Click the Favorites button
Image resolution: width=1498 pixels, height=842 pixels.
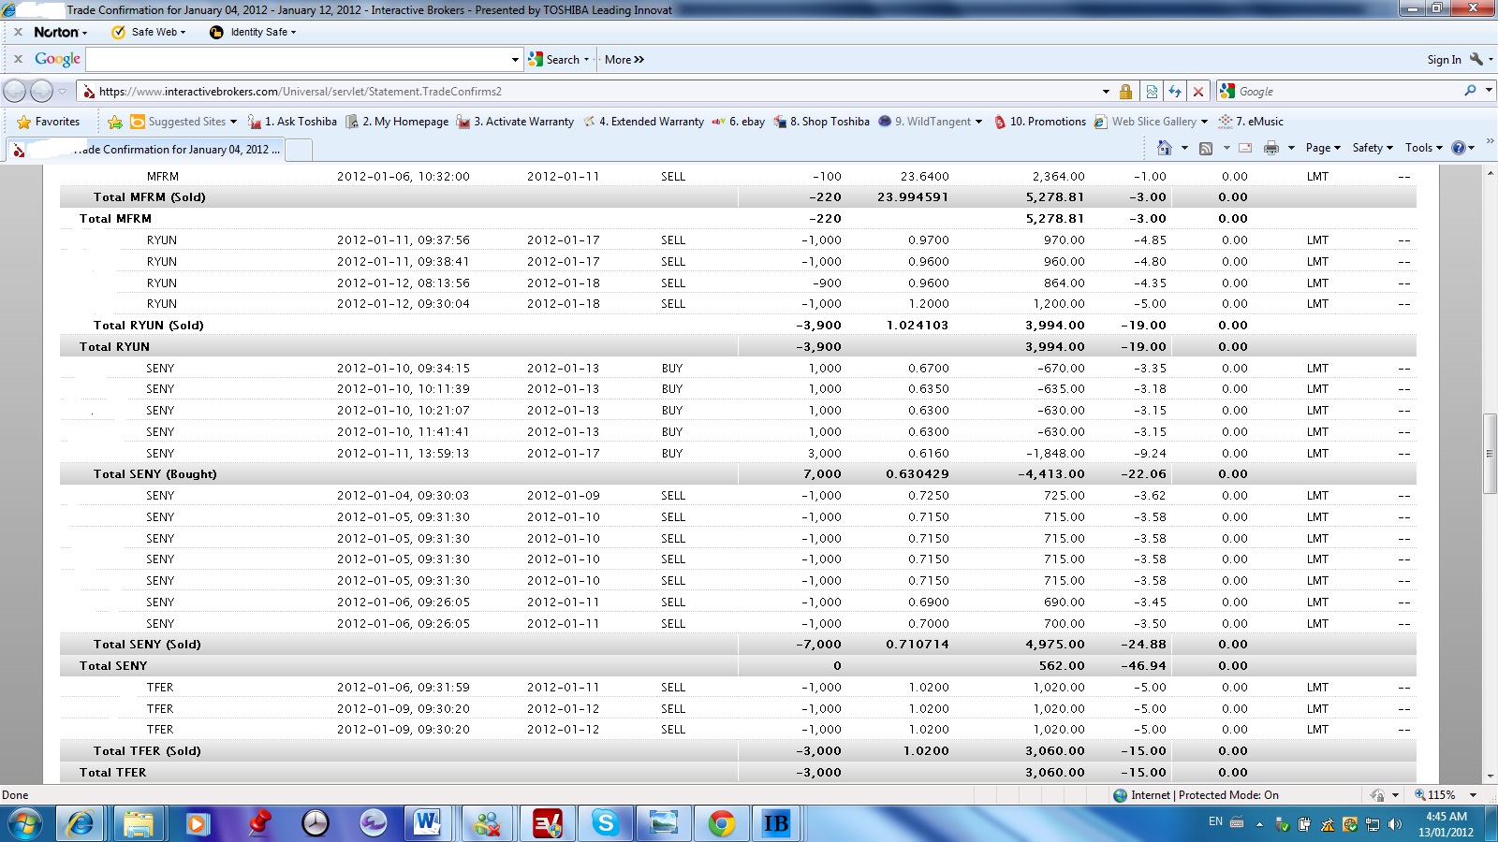tap(49, 122)
